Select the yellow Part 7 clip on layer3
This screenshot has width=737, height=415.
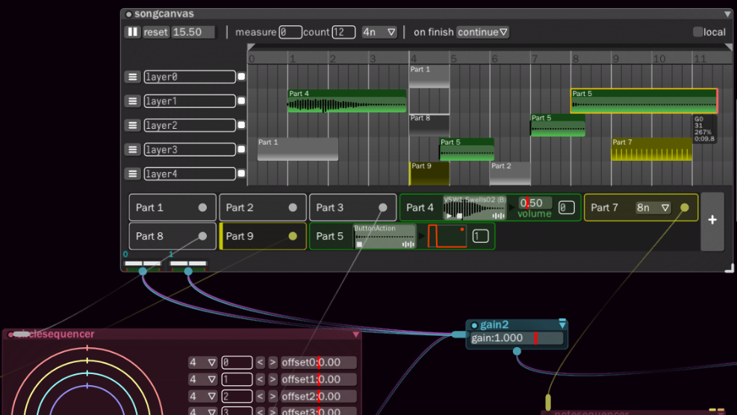point(651,149)
